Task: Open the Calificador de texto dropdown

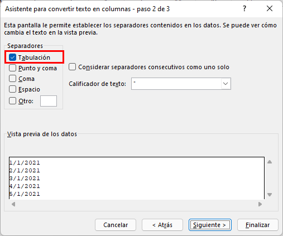Action: click(x=226, y=84)
